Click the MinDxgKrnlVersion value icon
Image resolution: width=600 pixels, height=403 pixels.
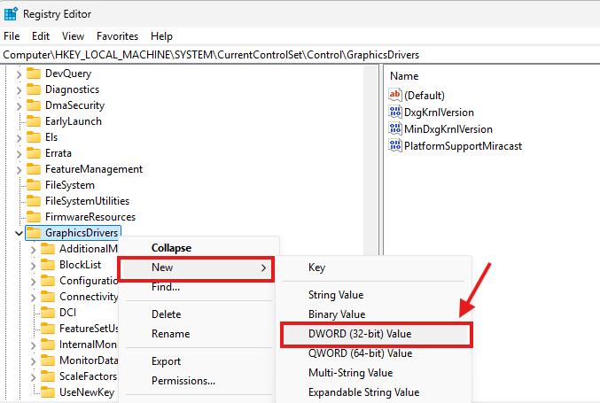[x=395, y=128]
